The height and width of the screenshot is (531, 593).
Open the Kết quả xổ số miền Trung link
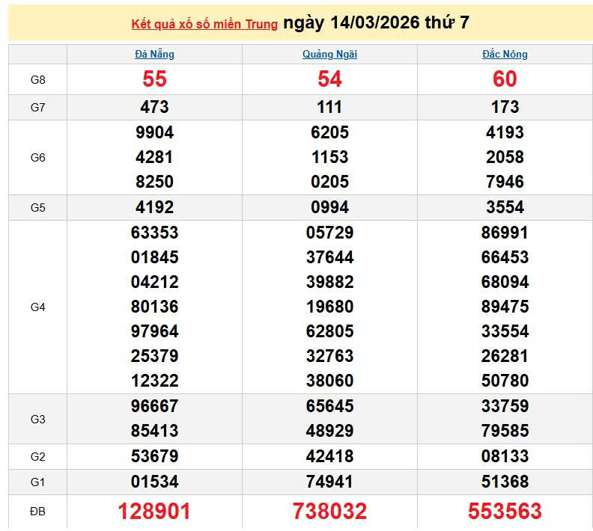204,24
